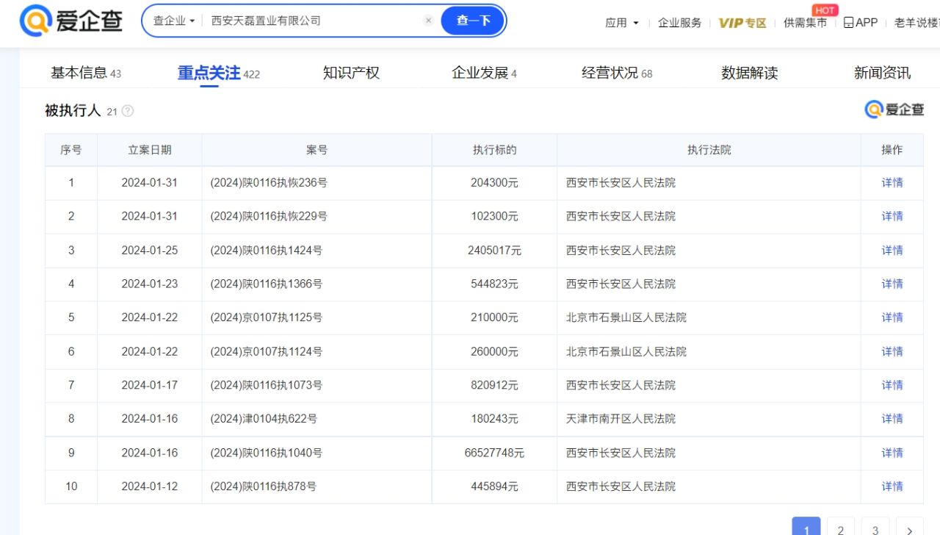This screenshot has height=535, width=940.
Task: Clear the search box with the X icon
Action: pos(429,21)
